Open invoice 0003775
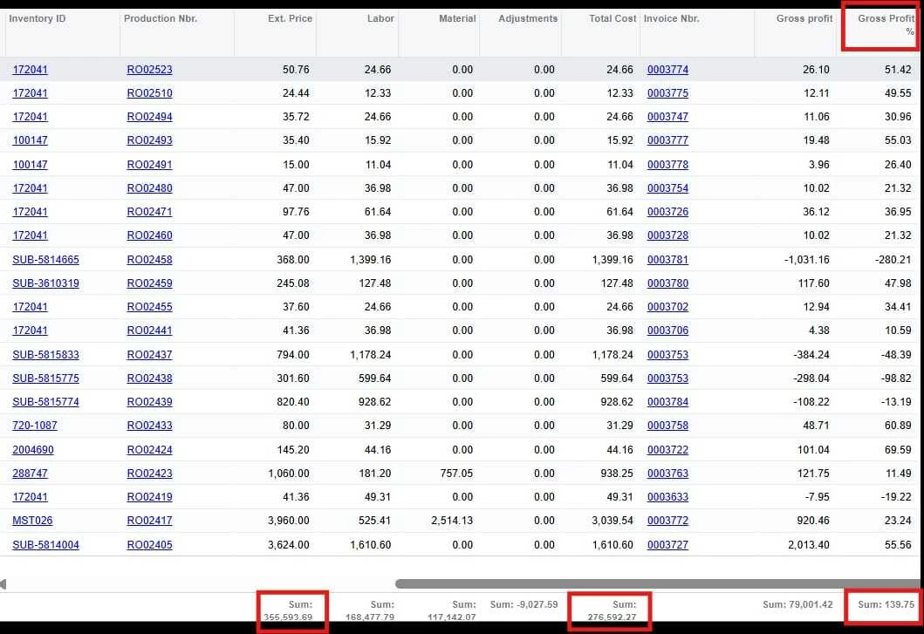 pos(667,93)
